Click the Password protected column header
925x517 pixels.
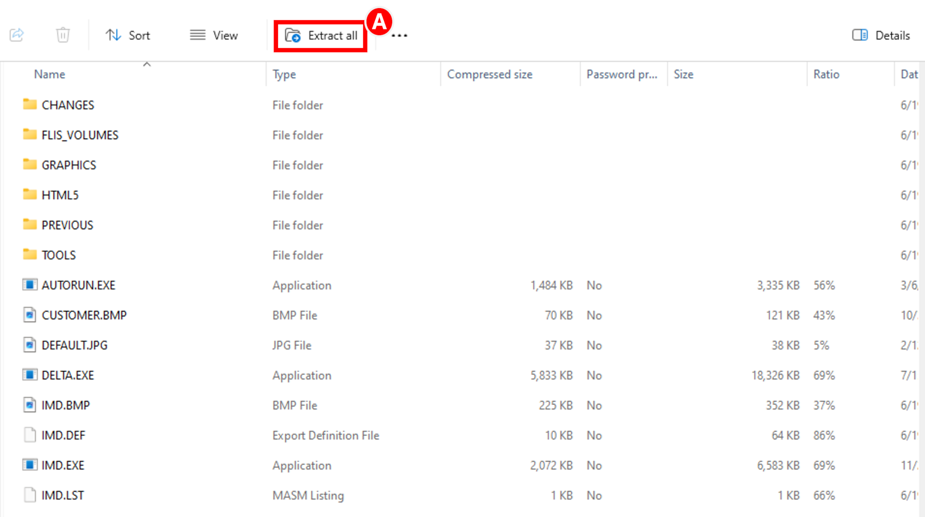[621, 74]
